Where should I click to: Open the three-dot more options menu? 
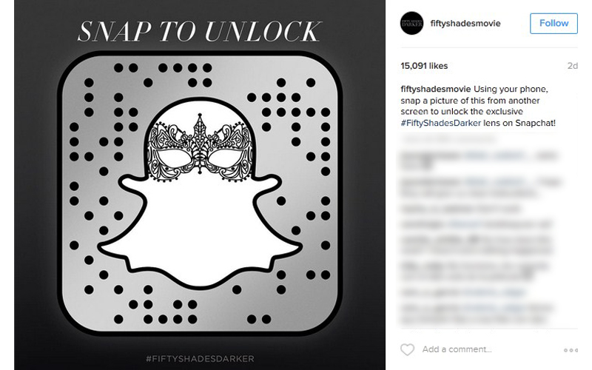(571, 350)
